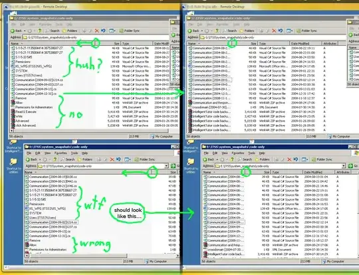Launch Folder Sync in left desktop's G: window
Screen dimensions: 359x275
point(130,31)
